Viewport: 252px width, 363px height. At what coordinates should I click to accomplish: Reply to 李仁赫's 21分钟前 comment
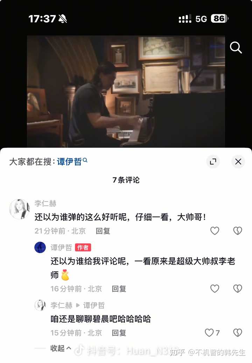pos(103,231)
